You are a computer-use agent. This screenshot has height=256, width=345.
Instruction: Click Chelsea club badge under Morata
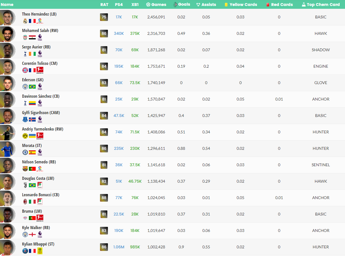click(25, 152)
